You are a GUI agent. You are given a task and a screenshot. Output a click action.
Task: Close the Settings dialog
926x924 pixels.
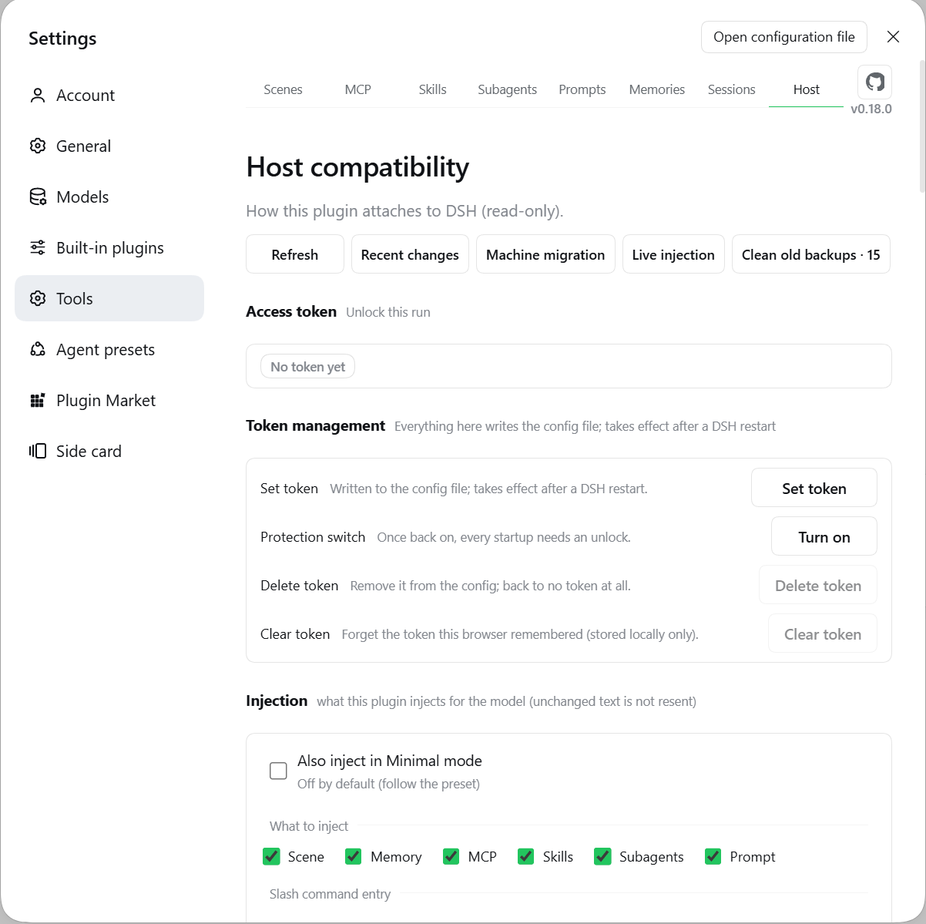point(893,37)
